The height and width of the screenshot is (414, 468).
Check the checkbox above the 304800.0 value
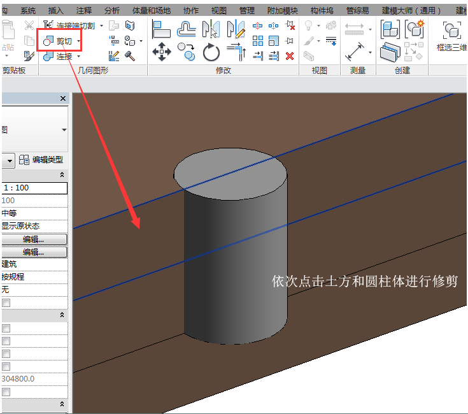[x=6, y=366]
